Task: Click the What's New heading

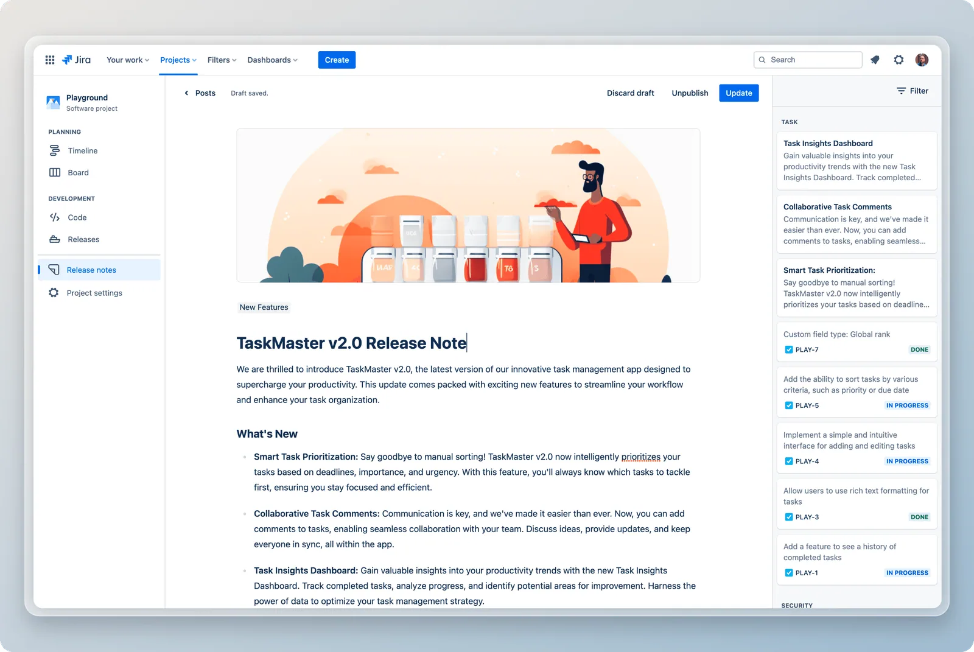Action: pos(267,434)
